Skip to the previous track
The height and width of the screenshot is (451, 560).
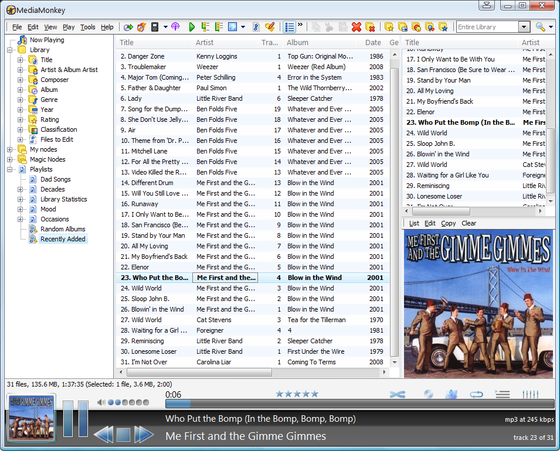(104, 434)
